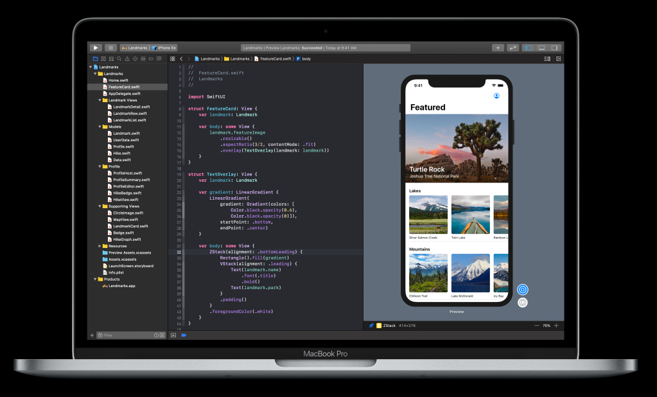Toggle recent files filter clock icon

click(x=156, y=335)
